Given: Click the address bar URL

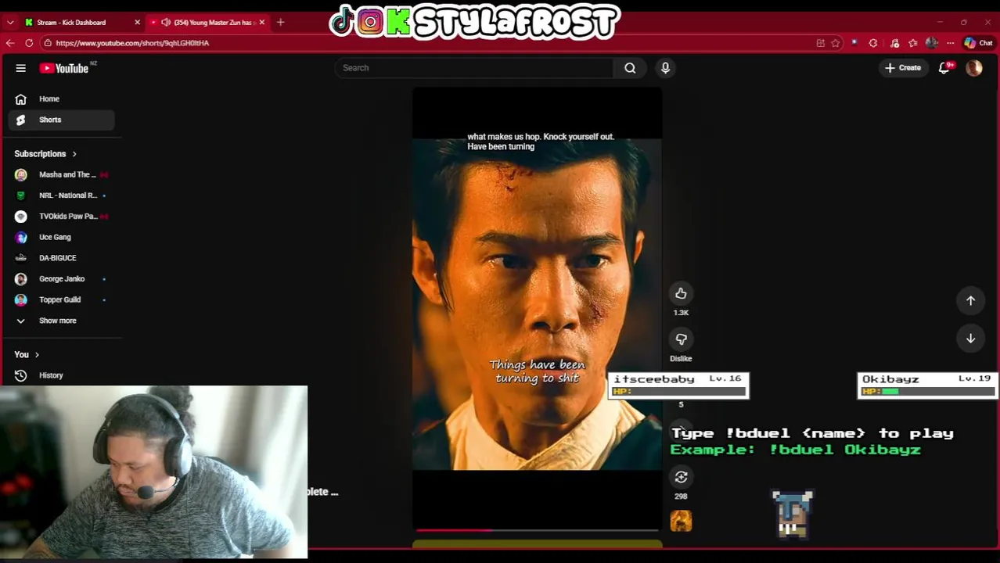Looking at the screenshot, I should [x=132, y=43].
